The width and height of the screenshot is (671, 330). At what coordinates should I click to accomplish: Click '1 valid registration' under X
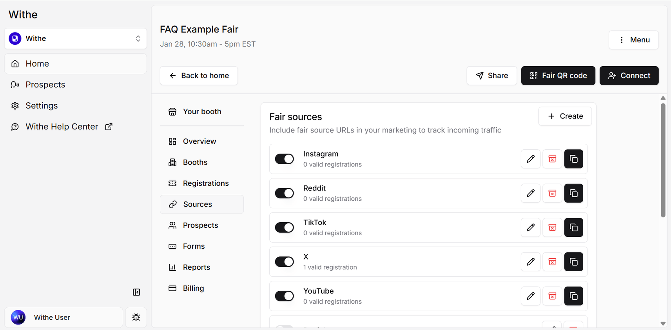(330, 267)
